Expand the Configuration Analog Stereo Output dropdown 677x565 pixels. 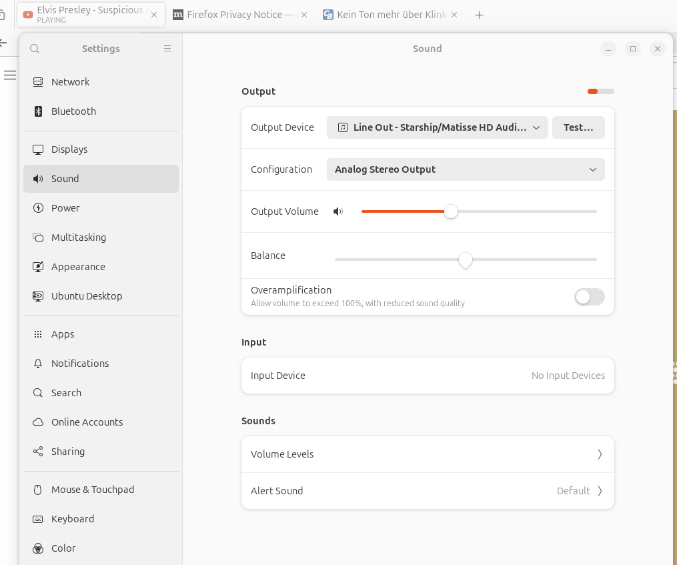465,169
